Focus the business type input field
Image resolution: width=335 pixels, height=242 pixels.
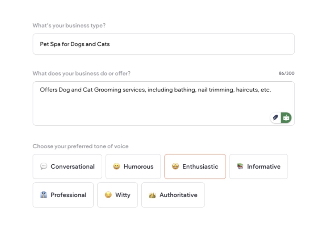[164, 44]
